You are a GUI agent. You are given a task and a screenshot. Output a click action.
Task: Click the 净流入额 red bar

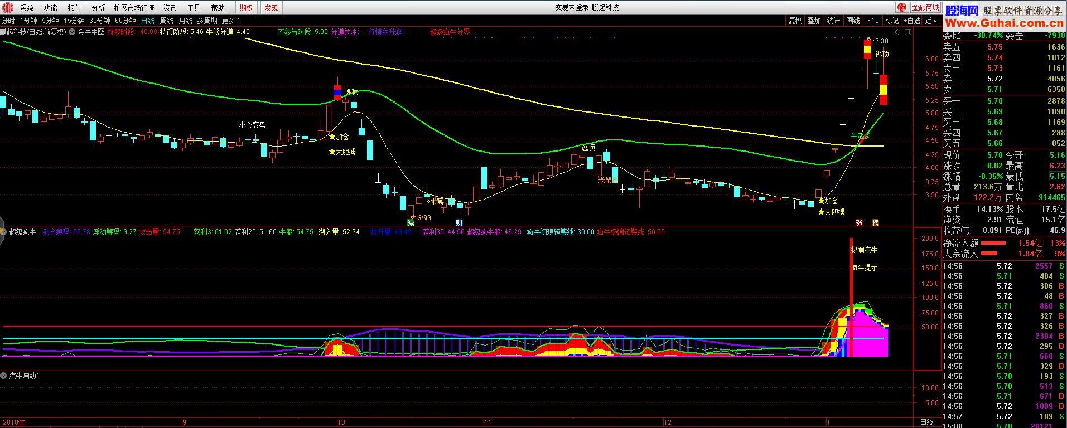point(993,243)
